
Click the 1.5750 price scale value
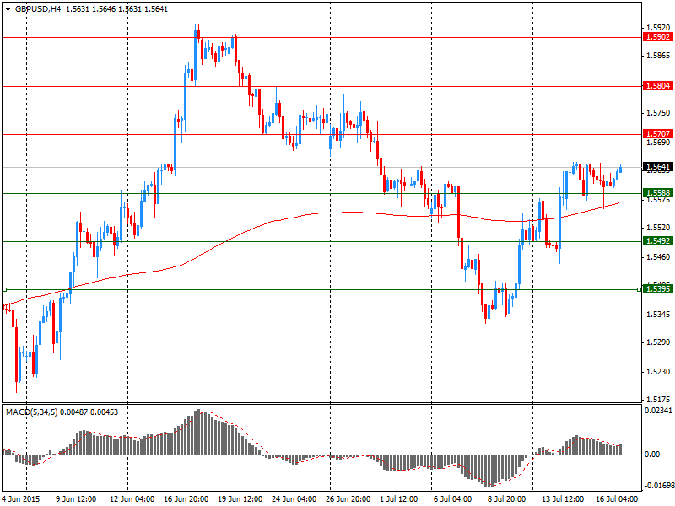click(x=658, y=113)
